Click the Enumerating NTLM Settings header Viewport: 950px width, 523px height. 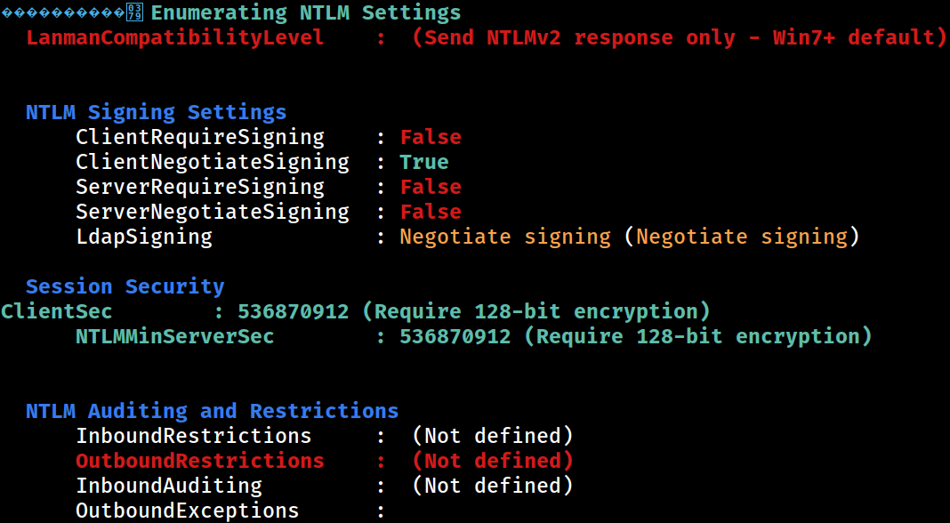pos(305,12)
